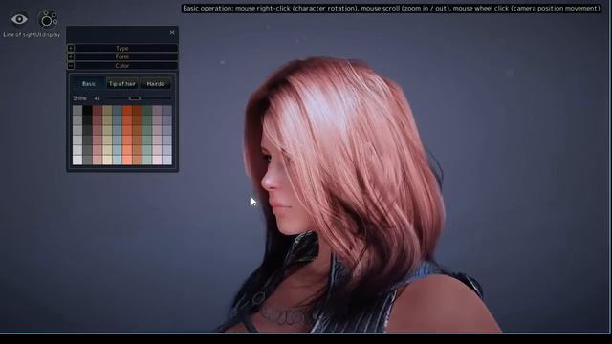Open the Hairdo color tab

155,84
